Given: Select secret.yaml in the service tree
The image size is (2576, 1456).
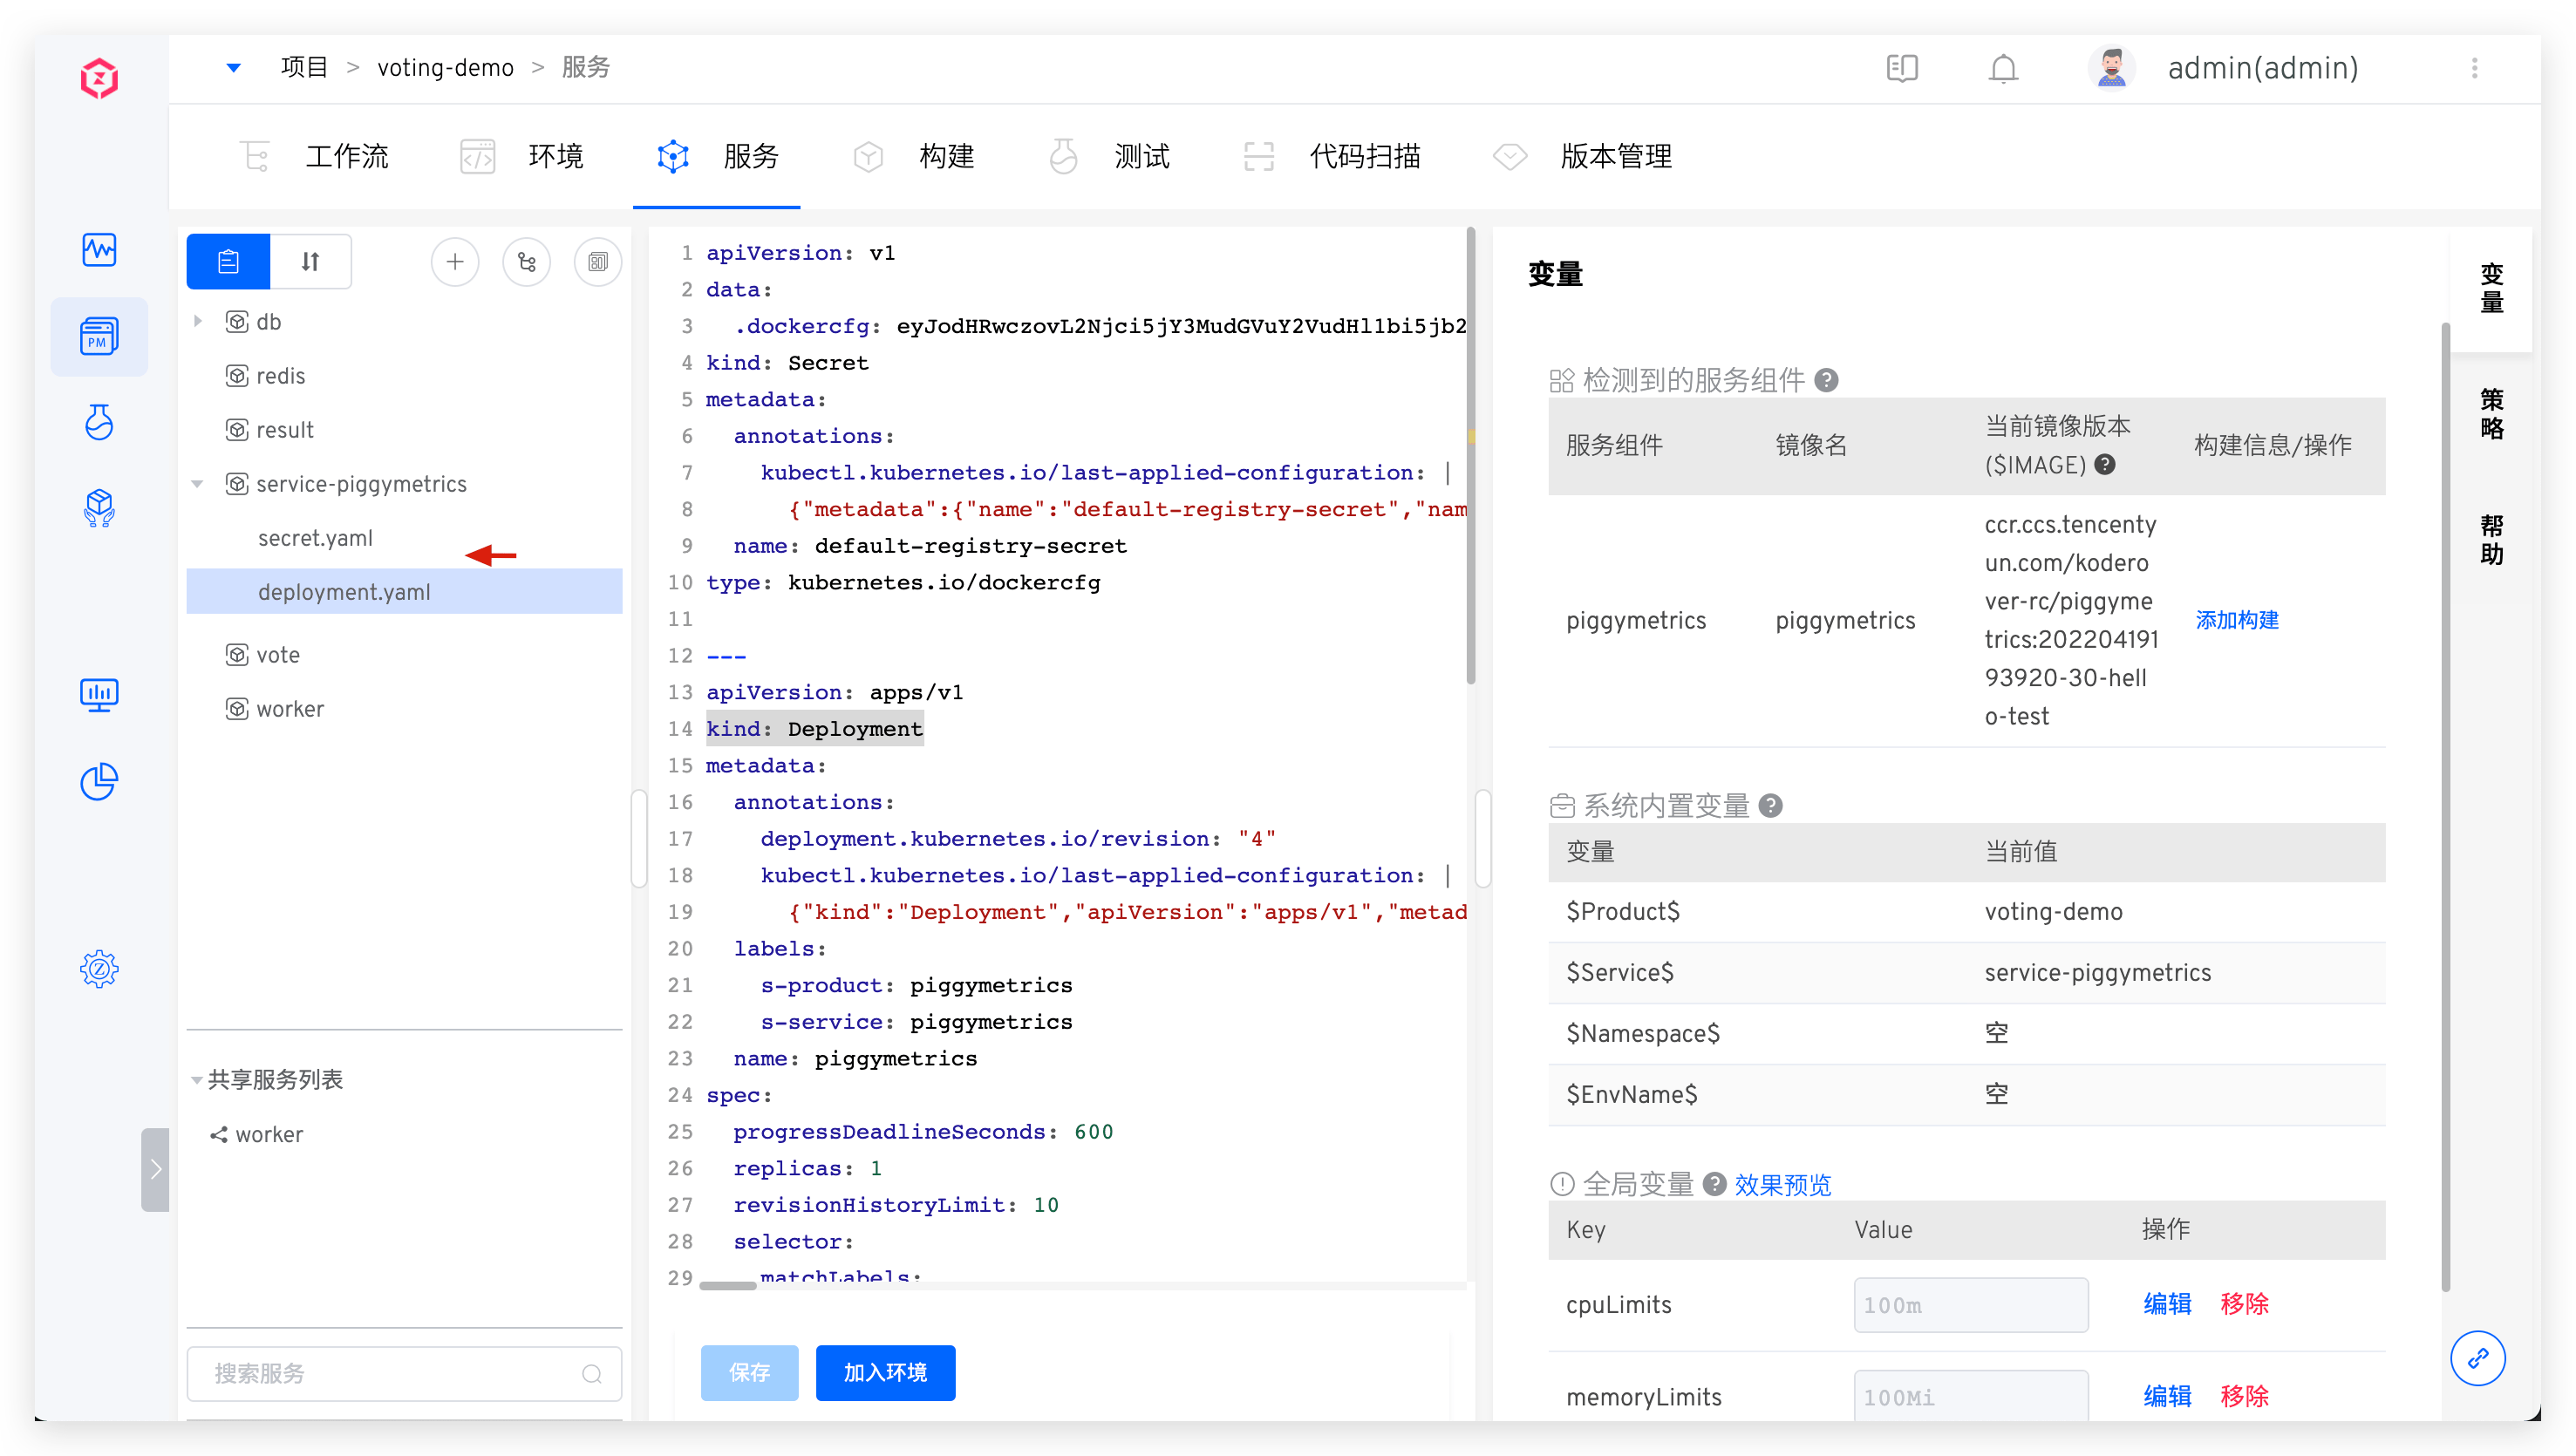Looking at the screenshot, I should pos(315,538).
